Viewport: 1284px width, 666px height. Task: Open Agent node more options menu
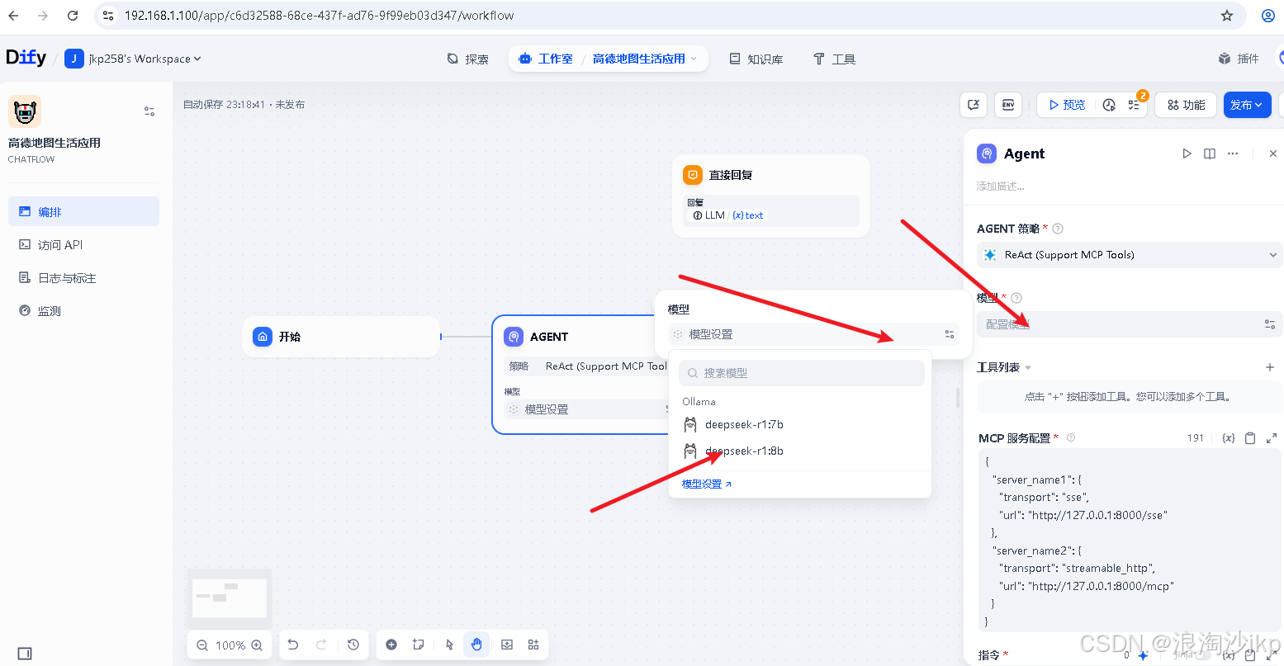[1233, 154]
